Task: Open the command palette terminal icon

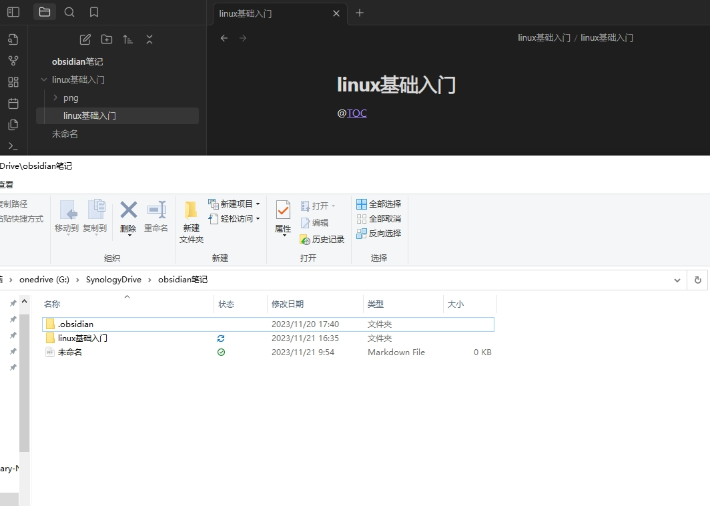Action: 13,146
